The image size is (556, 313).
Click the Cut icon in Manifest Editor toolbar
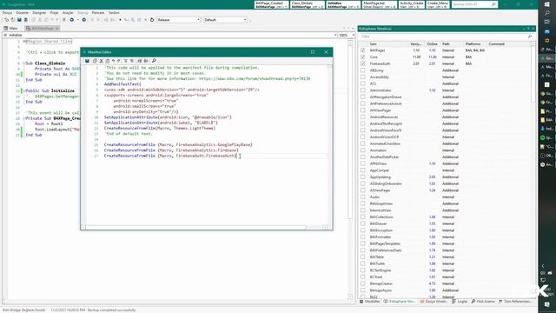tap(101, 61)
